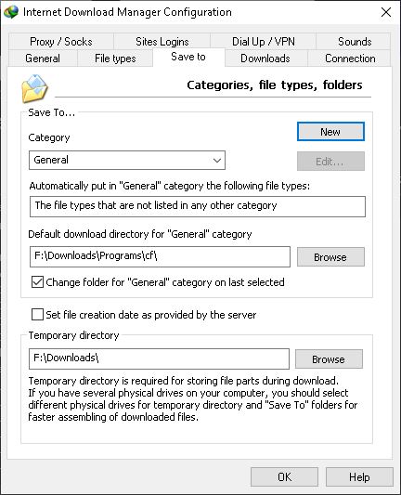Click the Internet Download Manager title bar icon

point(11,12)
